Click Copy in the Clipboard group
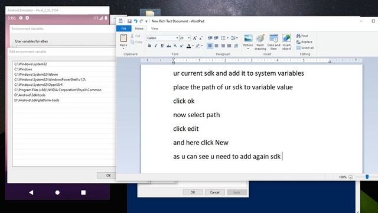 [x=136, y=42]
